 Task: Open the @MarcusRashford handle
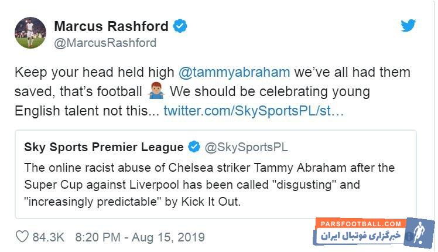(x=105, y=43)
